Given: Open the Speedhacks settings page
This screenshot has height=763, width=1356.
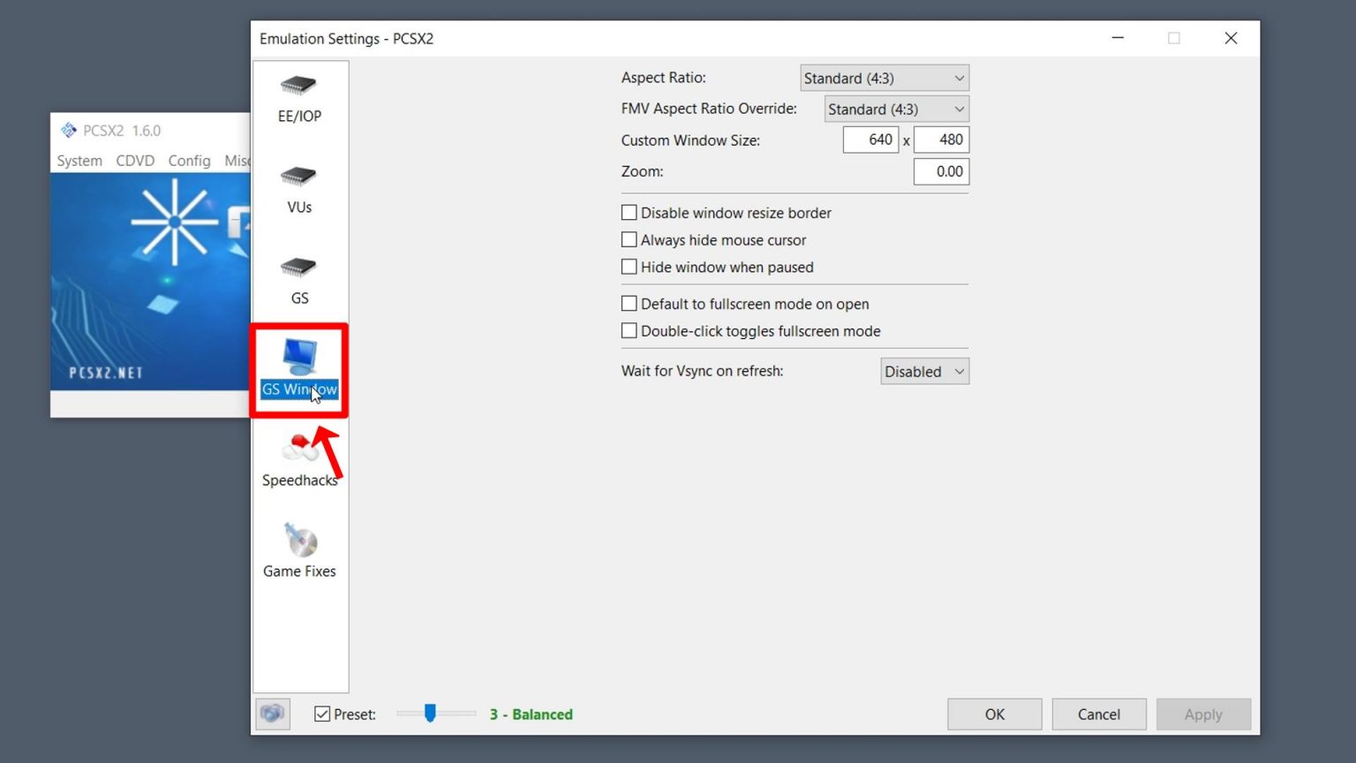Looking at the screenshot, I should click(299, 461).
